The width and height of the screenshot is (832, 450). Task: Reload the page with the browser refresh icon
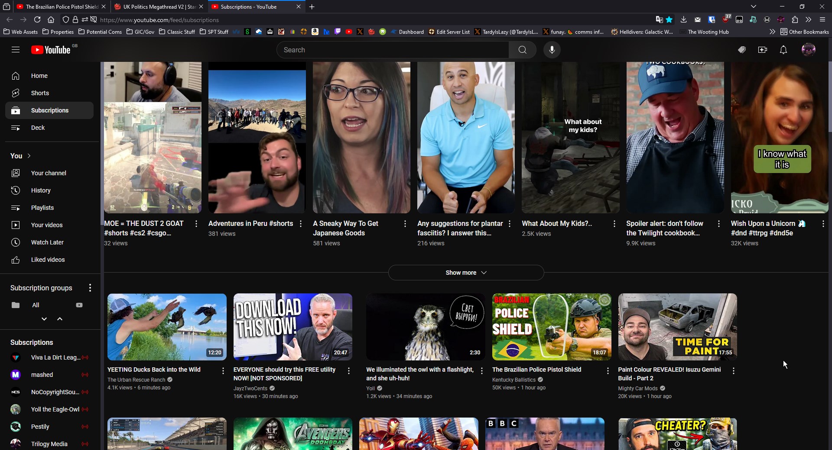pos(37,19)
